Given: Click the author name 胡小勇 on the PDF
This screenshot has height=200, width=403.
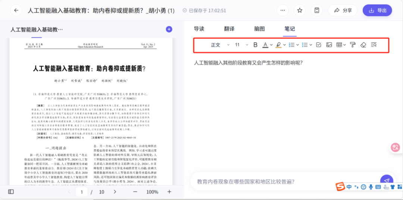Looking at the screenshot, I should tap(59, 81).
